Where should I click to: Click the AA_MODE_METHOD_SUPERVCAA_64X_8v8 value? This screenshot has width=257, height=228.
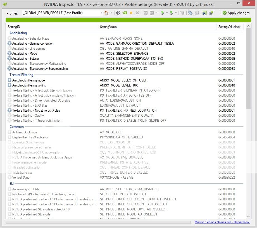(132, 59)
